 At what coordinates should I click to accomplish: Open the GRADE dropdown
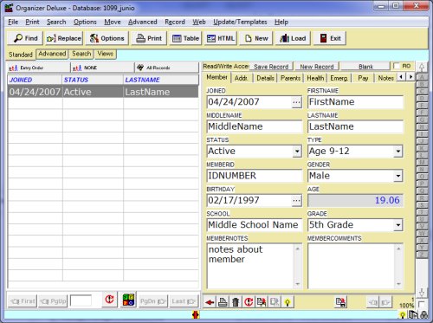point(398,225)
